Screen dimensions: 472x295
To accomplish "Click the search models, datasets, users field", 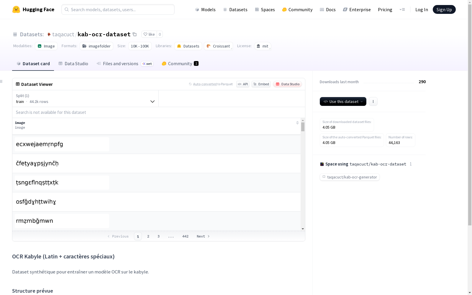I will (118, 9).
